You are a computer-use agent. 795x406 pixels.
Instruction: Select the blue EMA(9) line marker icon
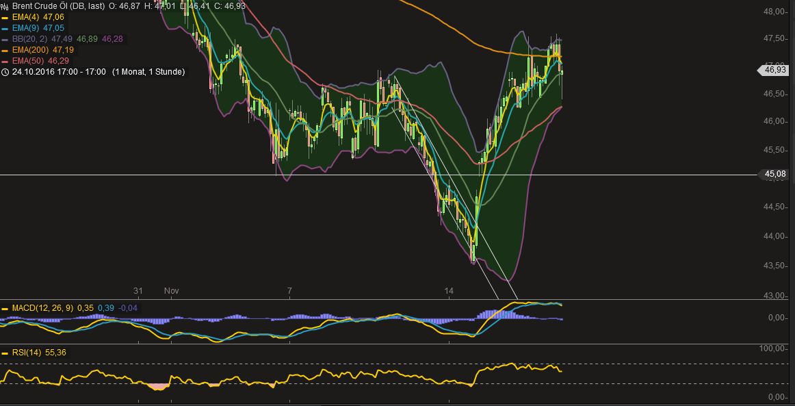pos(3,28)
